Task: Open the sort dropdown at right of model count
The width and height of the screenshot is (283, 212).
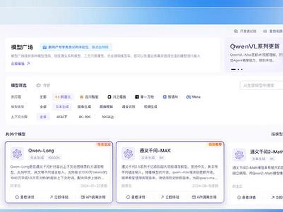Action: click(277, 134)
